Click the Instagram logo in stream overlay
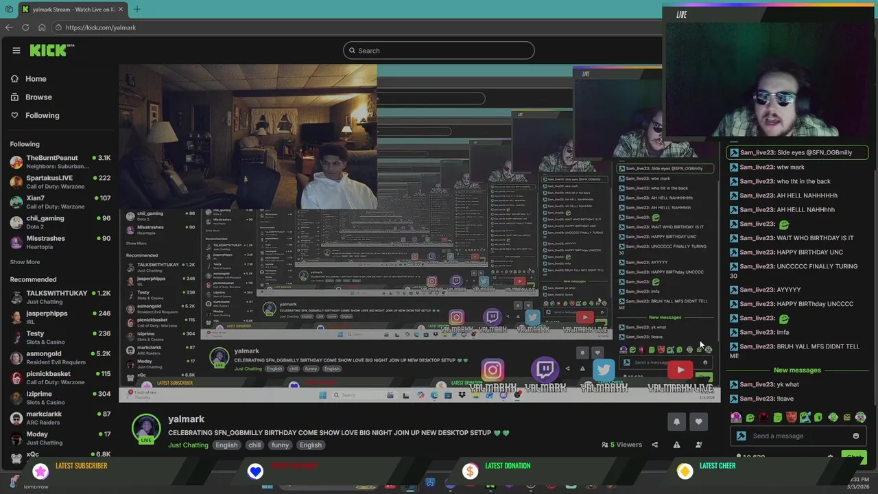878x494 pixels. (492, 370)
